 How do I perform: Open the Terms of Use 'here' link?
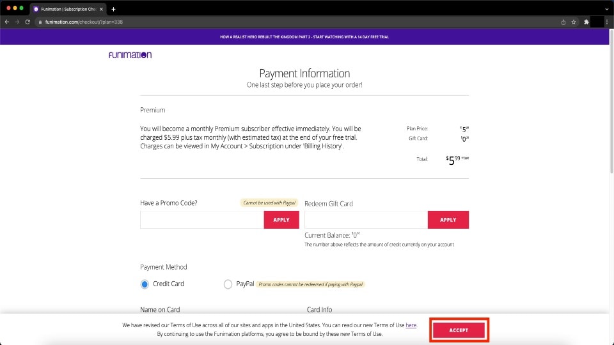[411, 325]
